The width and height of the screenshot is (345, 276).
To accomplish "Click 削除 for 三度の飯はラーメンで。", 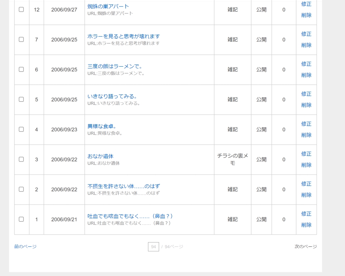I will pos(306,75).
